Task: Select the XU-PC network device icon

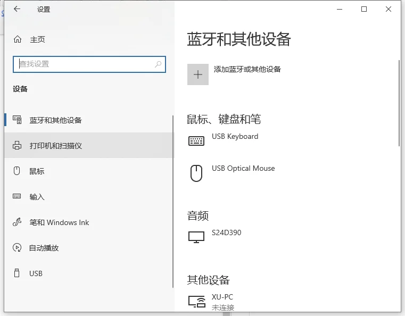Action: click(197, 301)
